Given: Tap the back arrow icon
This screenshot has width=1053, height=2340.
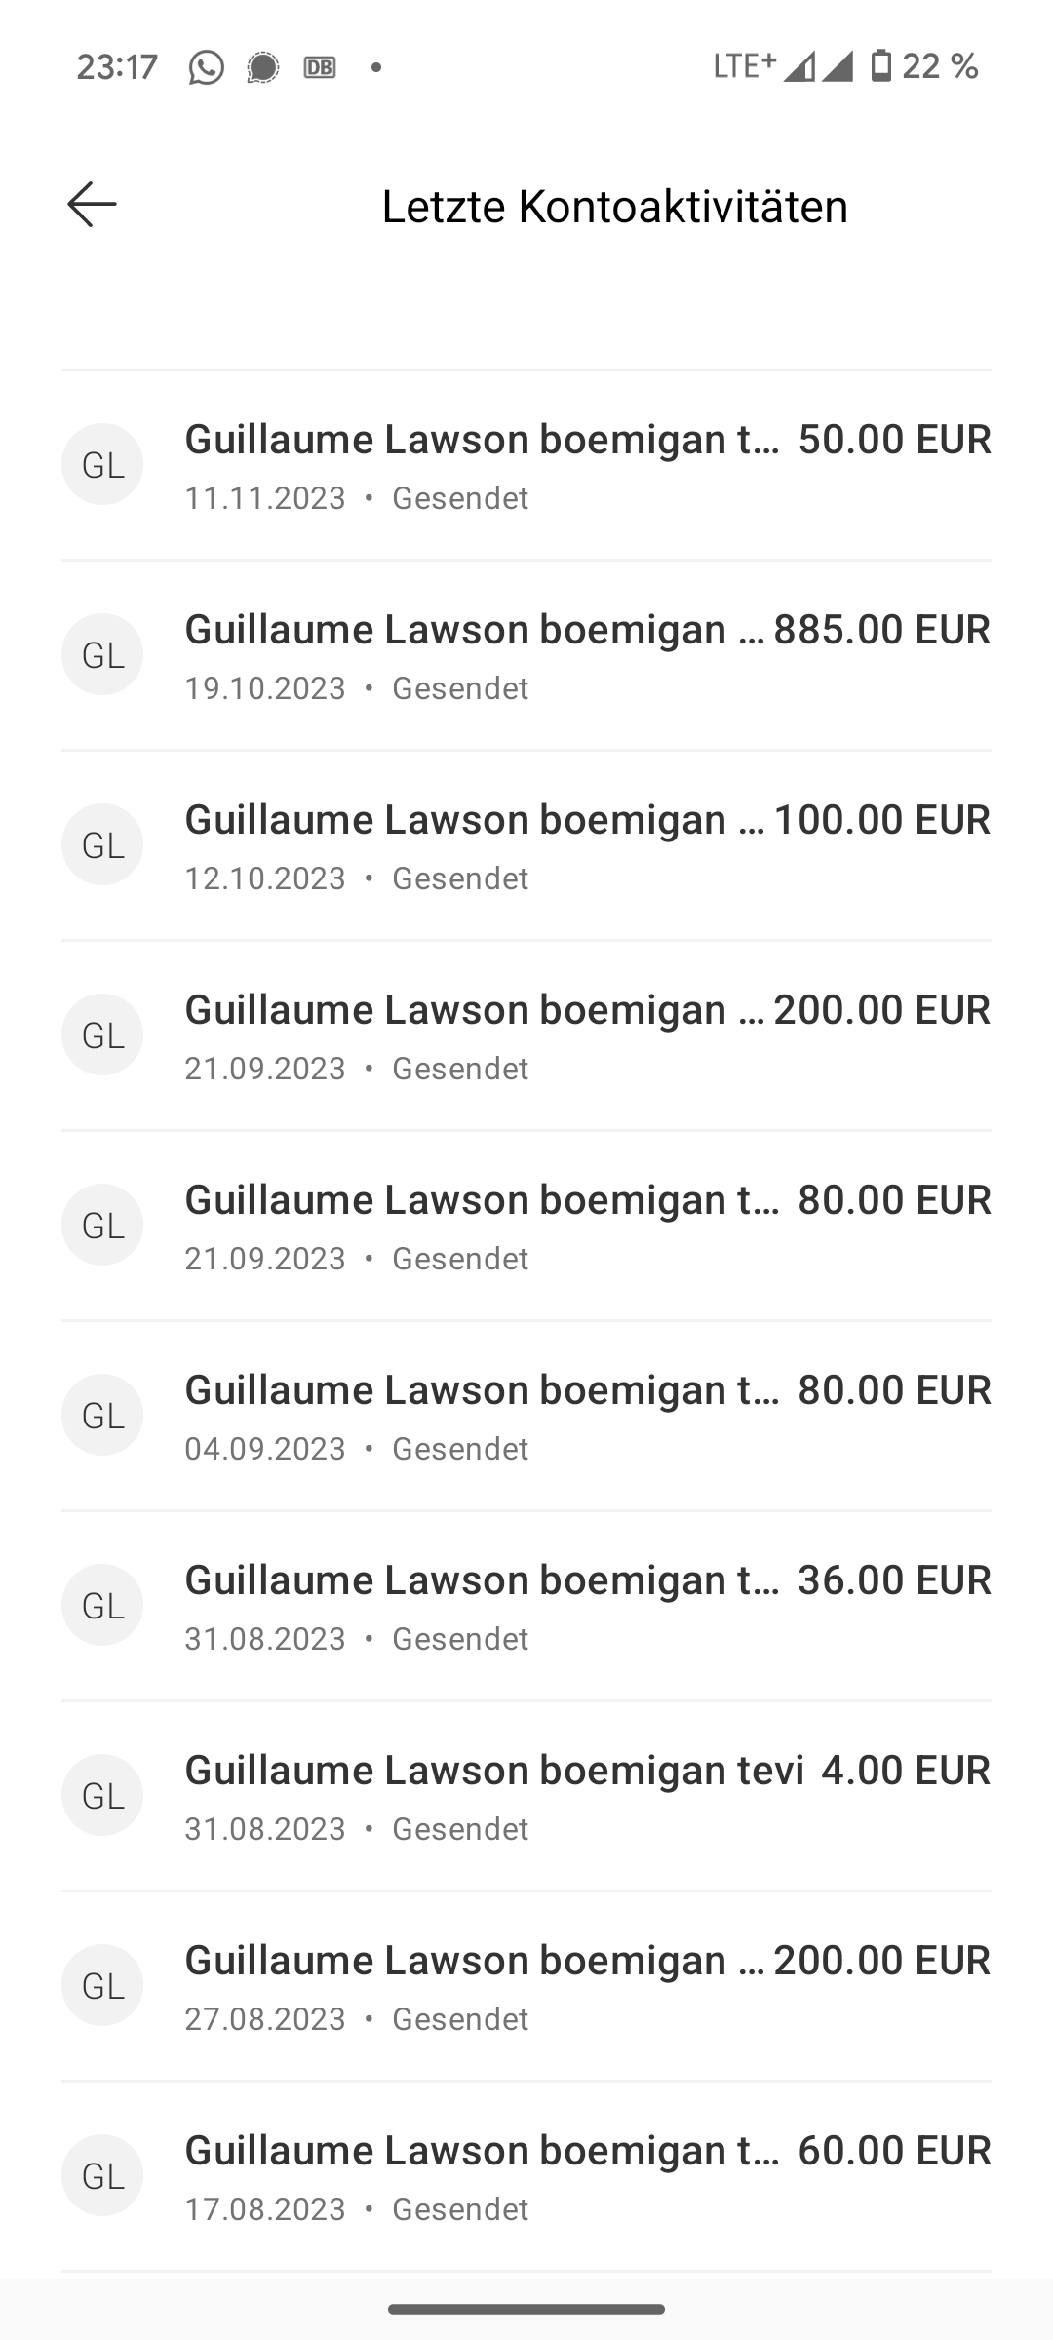Looking at the screenshot, I should pos(93,205).
